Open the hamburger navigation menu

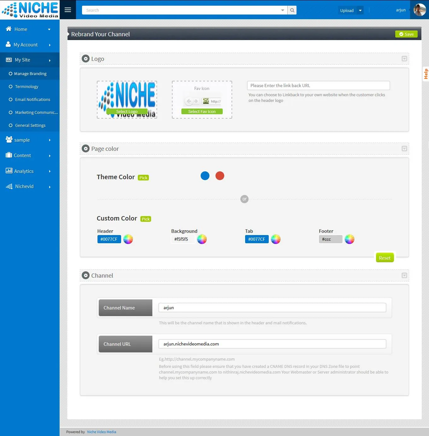click(68, 10)
